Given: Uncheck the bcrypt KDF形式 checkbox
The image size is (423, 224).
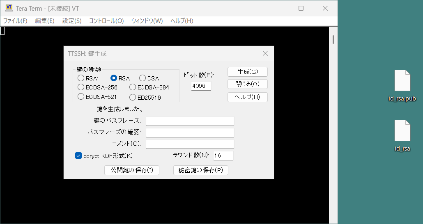Looking at the screenshot, I should (x=79, y=155).
